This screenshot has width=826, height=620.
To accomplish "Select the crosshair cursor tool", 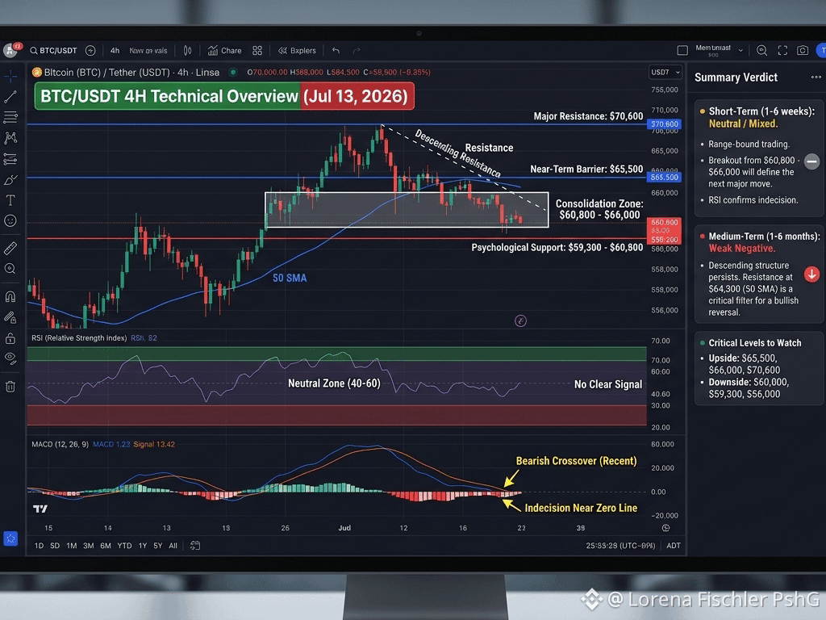I will pyautogui.click(x=10, y=77).
